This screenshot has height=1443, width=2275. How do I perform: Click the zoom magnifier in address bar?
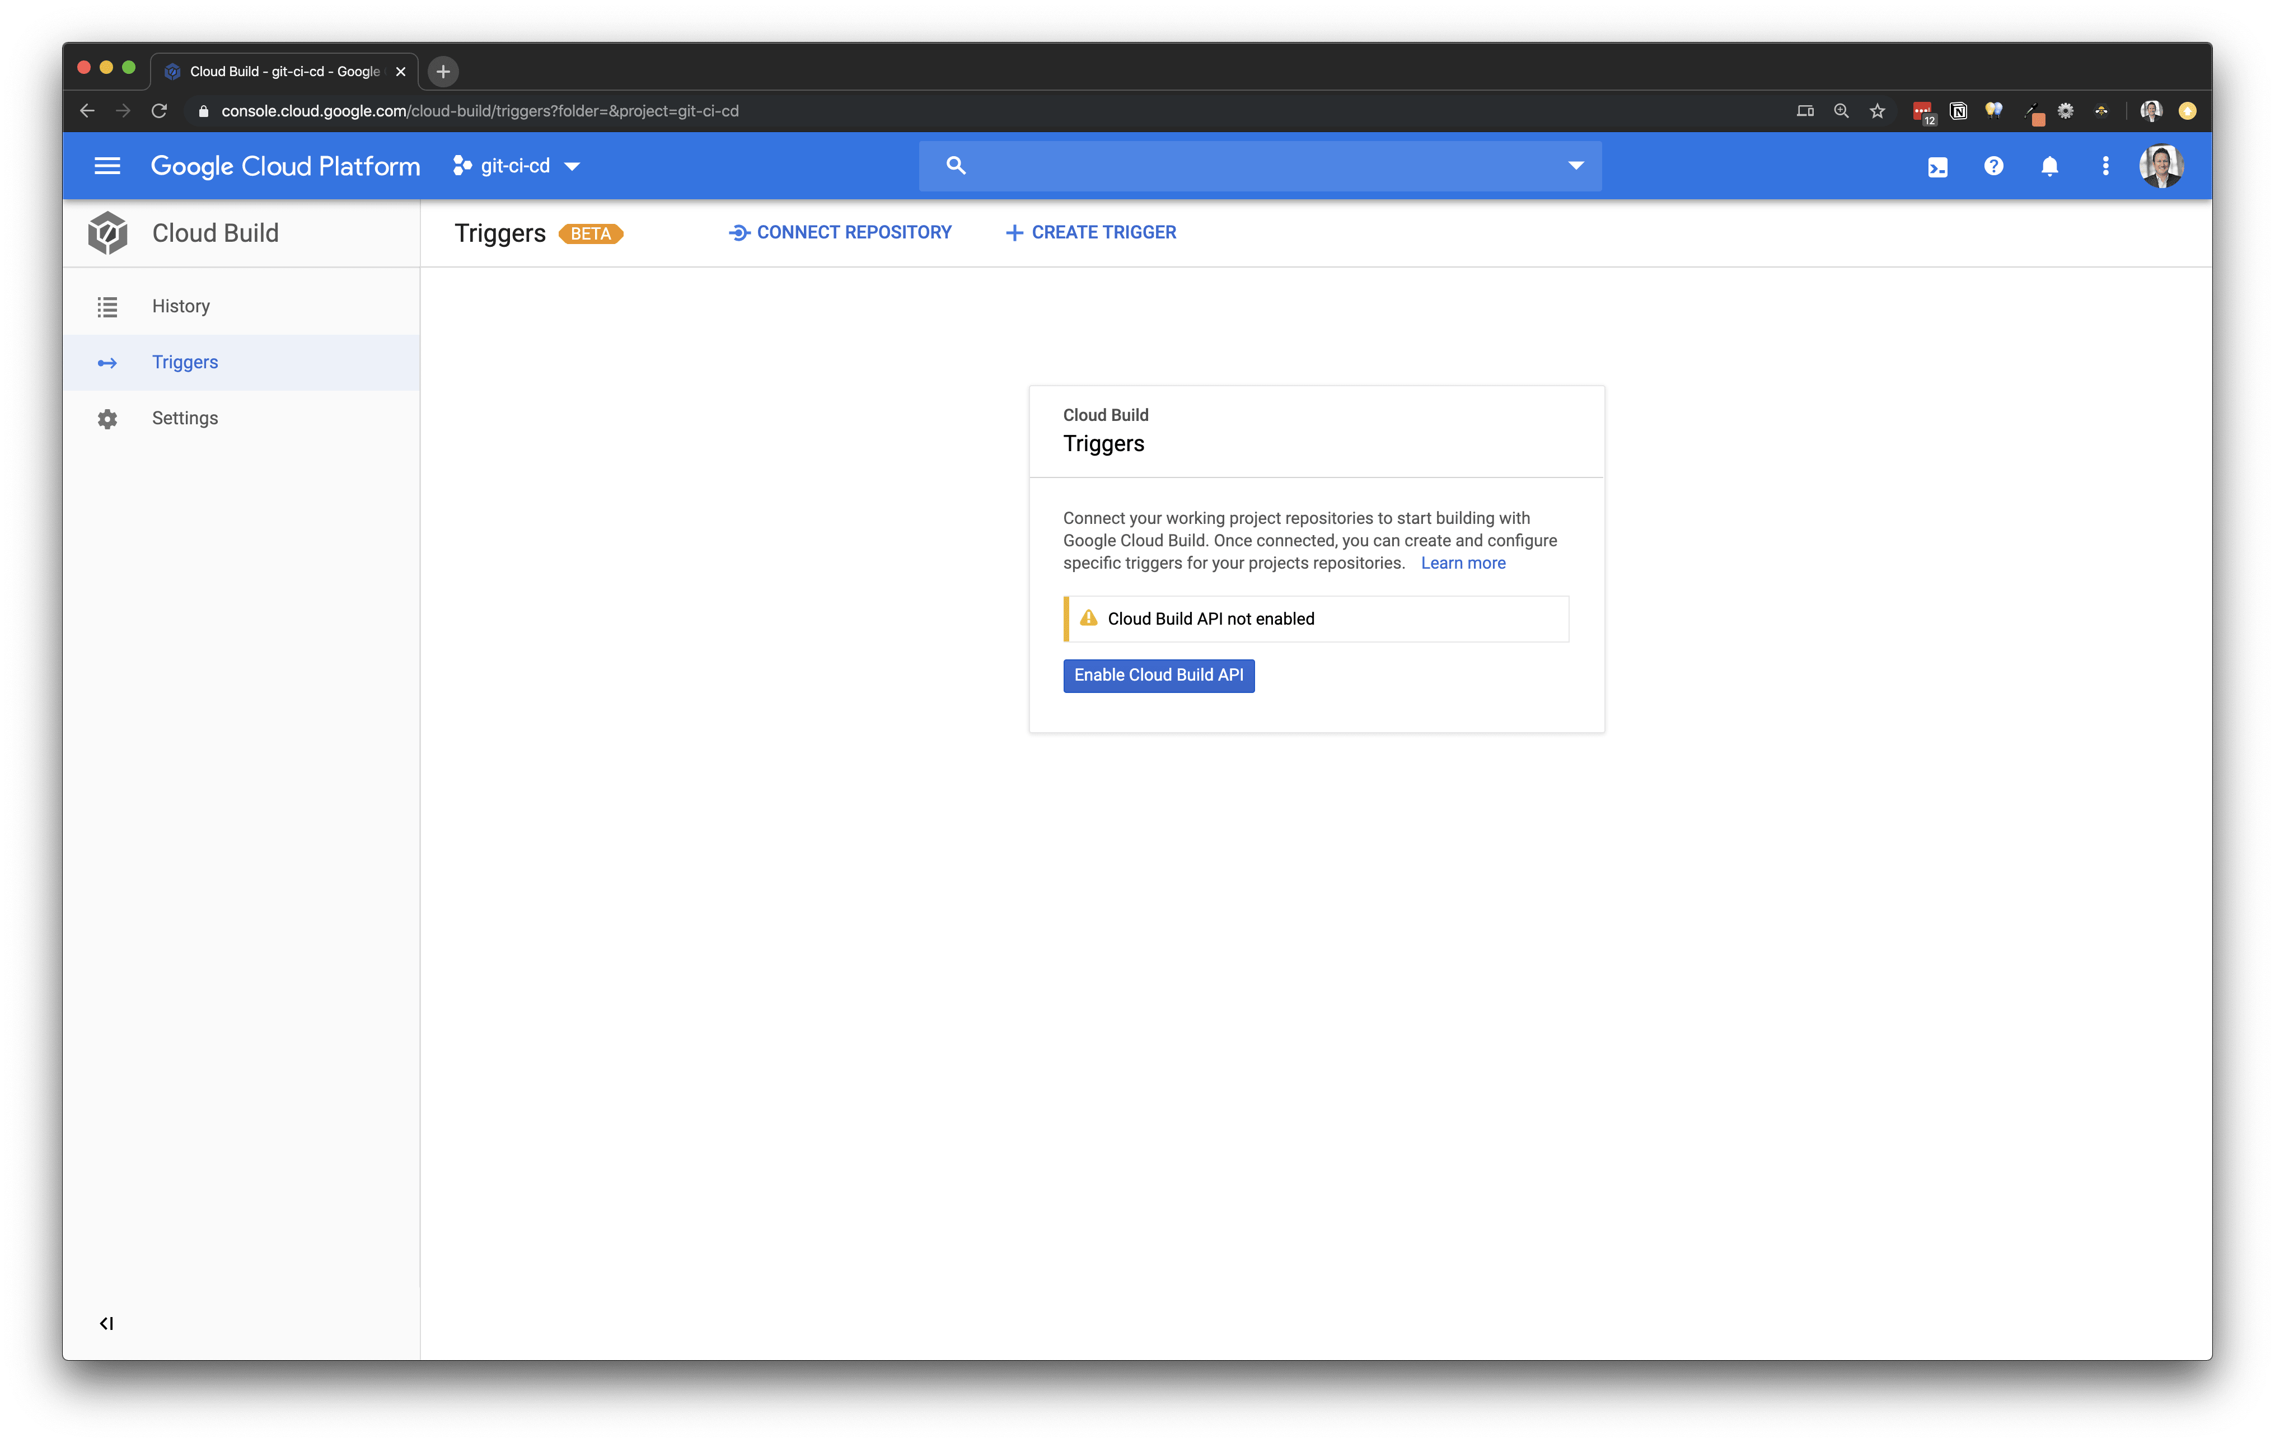[x=1841, y=111]
